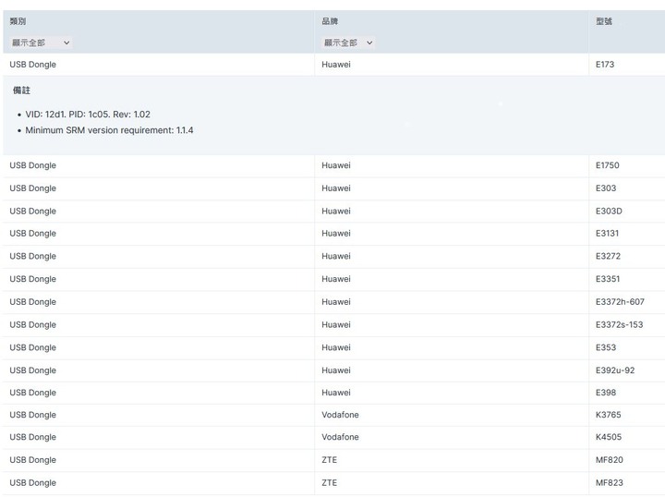This screenshot has width=665, height=497.
Task: Click Huawei brand in the E173 row
Action: click(336, 65)
